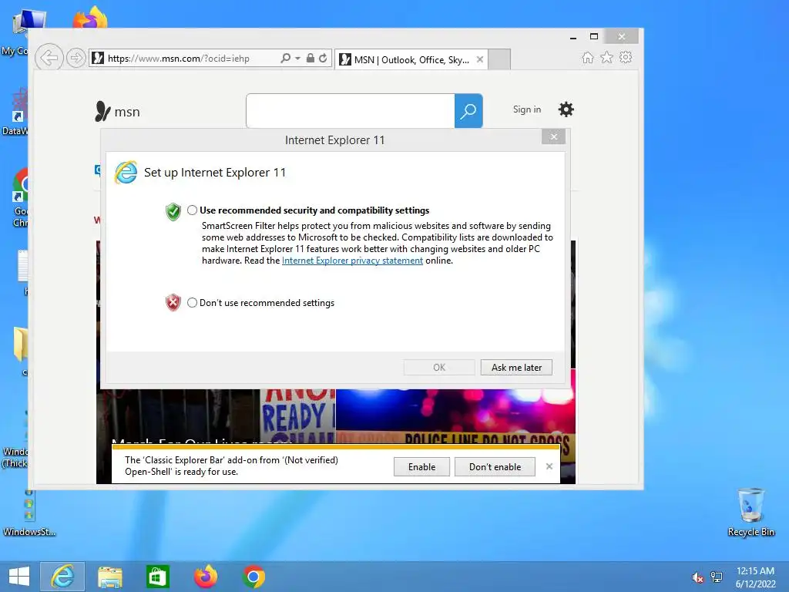Click the search magnifier in the address bar
789x592 pixels.
[x=285, y=59]
